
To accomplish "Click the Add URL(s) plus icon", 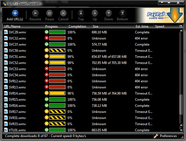I will click(15, 13).
